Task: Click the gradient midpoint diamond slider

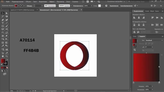Action: point(146,53)
